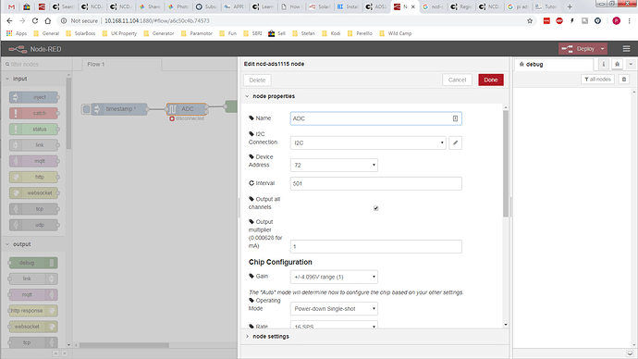
Task: Select the output link node in palette
Action: point(33,279)
